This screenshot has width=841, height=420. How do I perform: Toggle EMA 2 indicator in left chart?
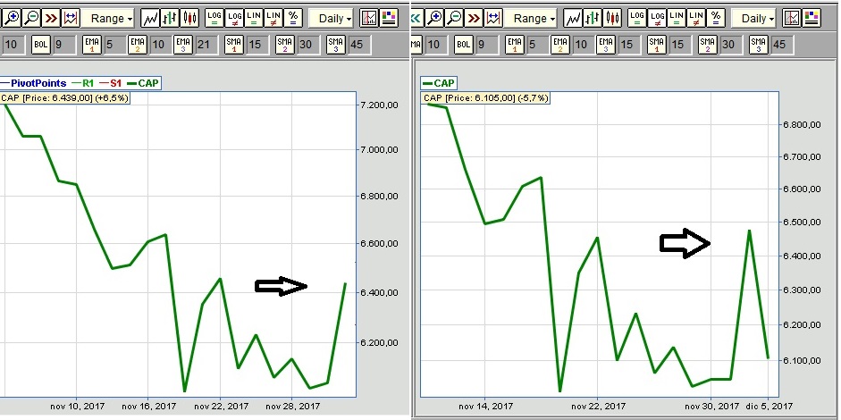(138, 45)
